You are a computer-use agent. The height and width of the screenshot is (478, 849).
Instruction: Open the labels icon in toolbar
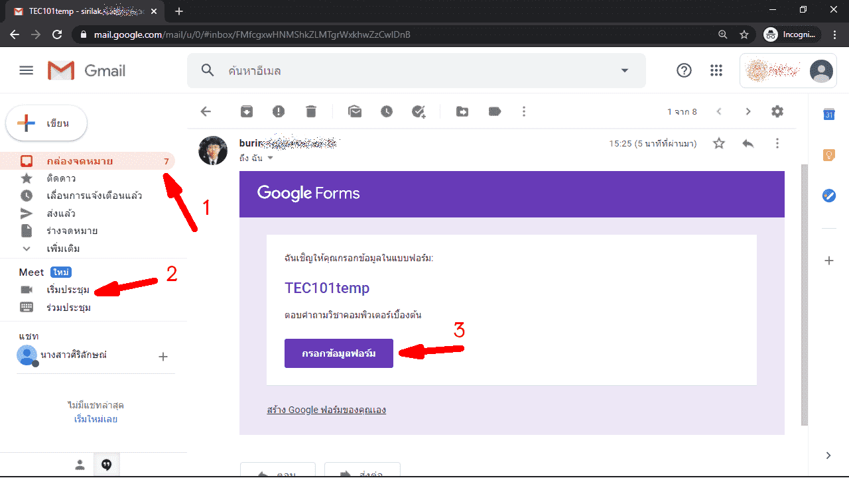495,111
